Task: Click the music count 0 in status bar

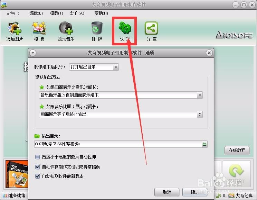Action: [x=224, y=196]
